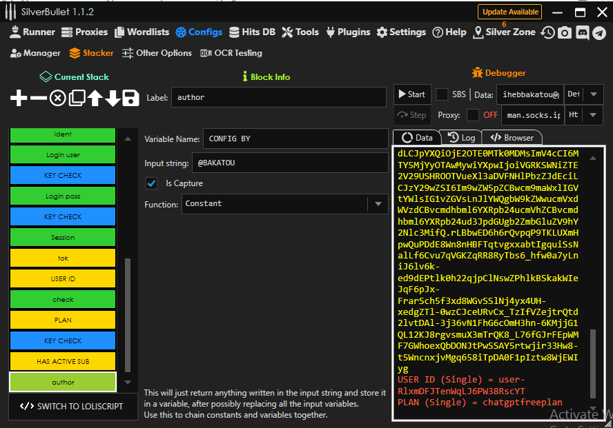Screen dimensions: 613x428
Task: Move the block down with the arrow icon
Action: point(113,99)
